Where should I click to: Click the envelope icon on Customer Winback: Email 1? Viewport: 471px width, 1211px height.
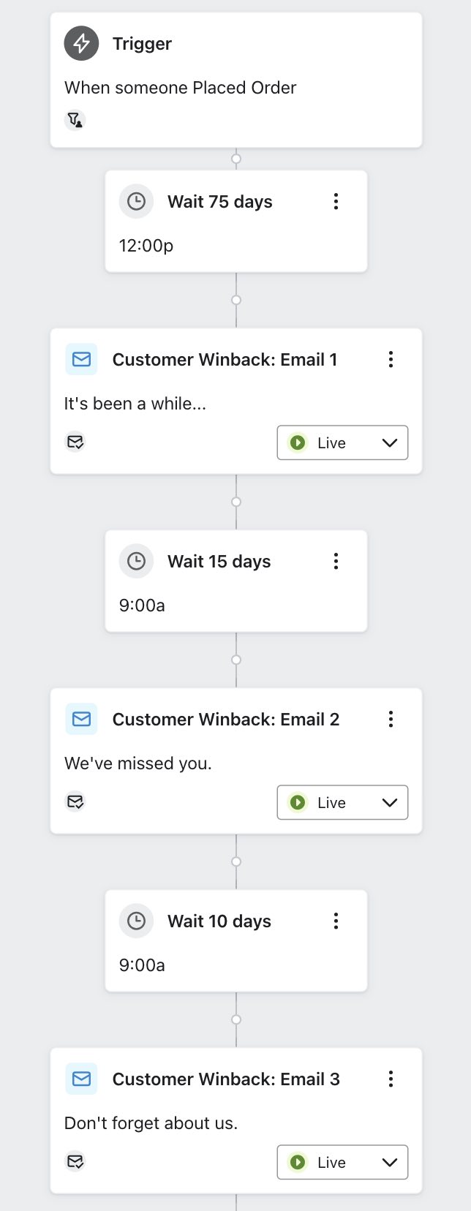tap(81, 359)
